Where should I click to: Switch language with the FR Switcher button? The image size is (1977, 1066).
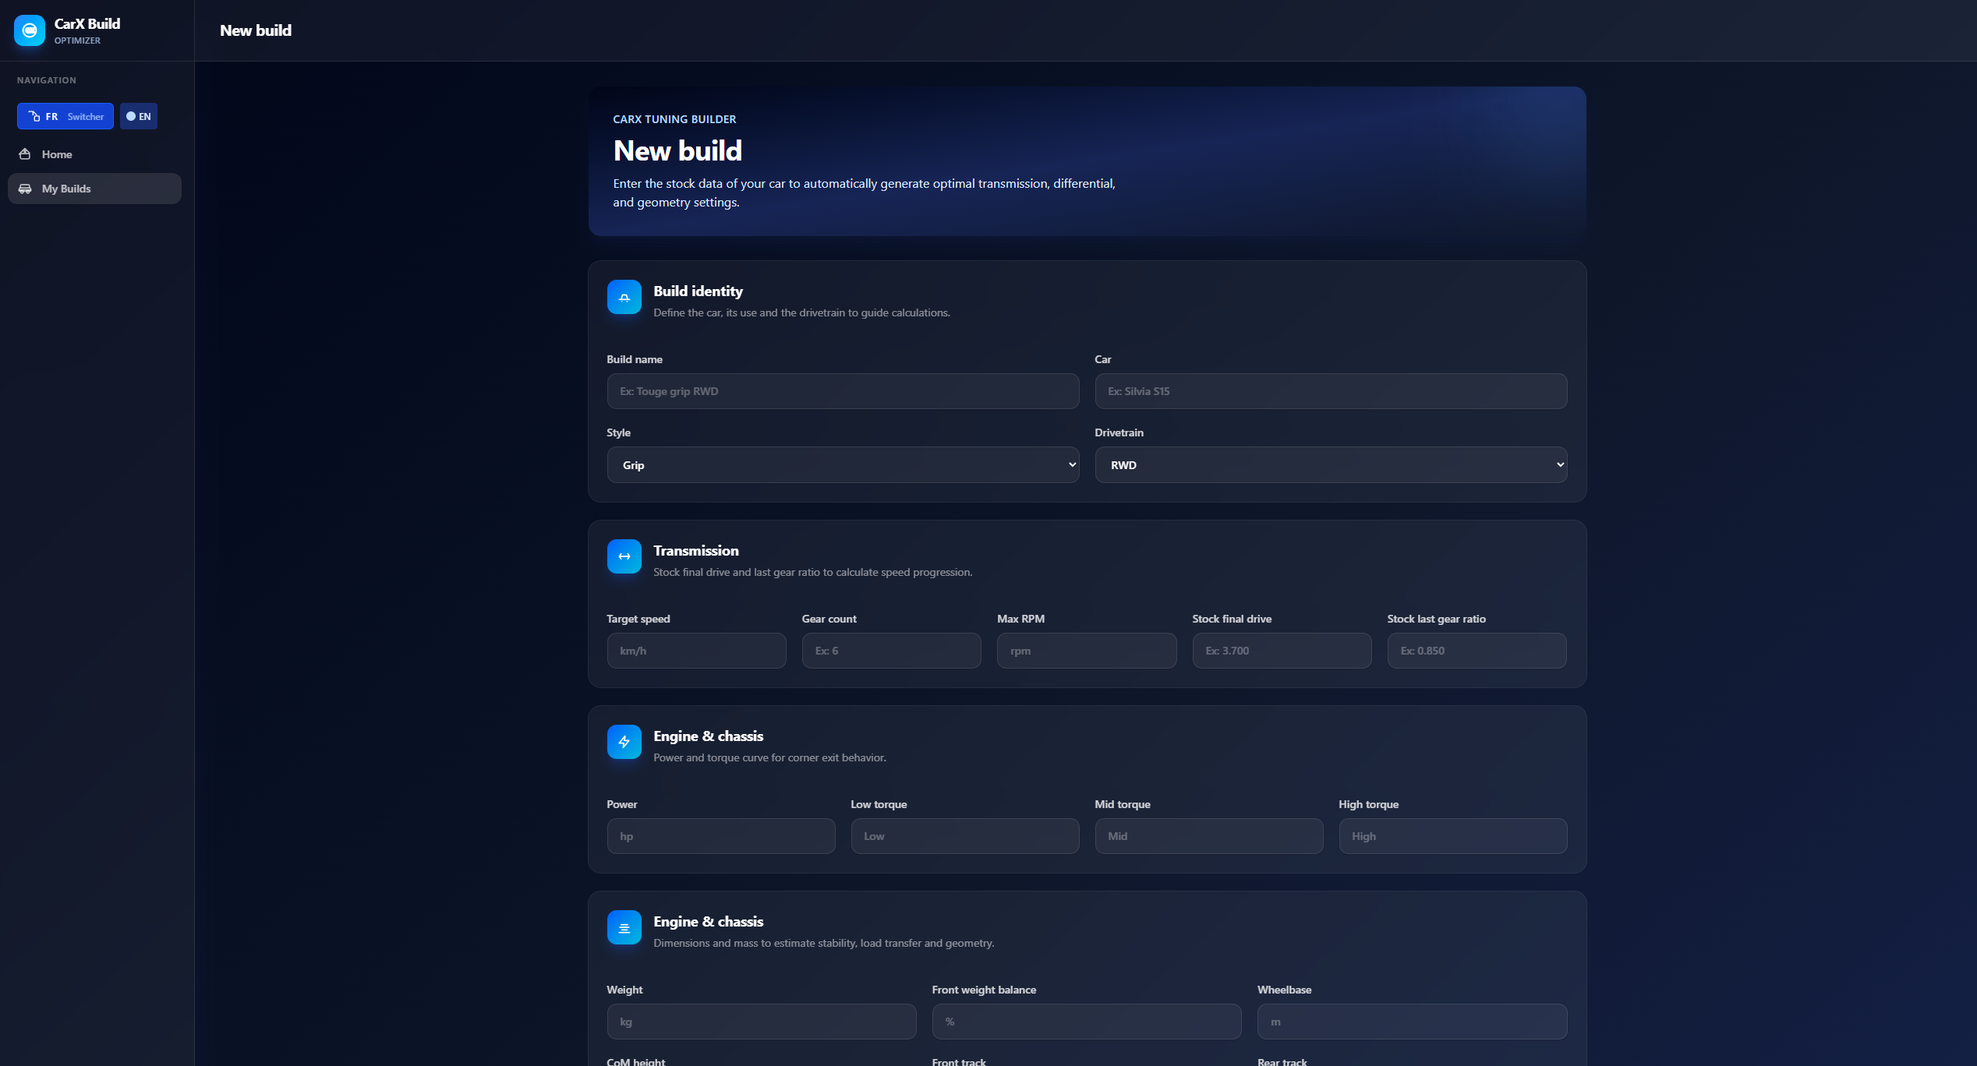click(65, 116)
